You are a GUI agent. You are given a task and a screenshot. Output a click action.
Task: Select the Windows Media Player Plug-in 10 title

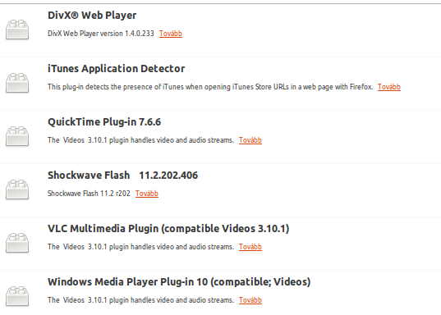coord(179,282)
